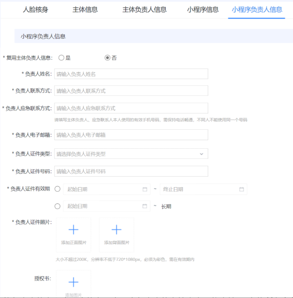Viewport: 293px width, 298px height.
Task: Click the plus icon to upload authorization letter
Action: pos(73,282)
